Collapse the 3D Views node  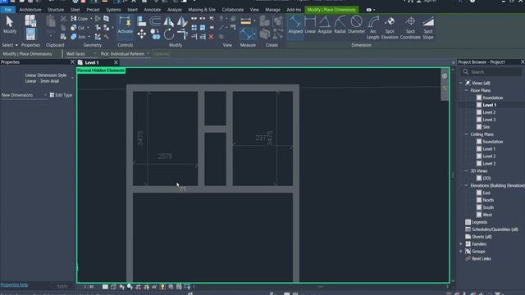point(466,171)
